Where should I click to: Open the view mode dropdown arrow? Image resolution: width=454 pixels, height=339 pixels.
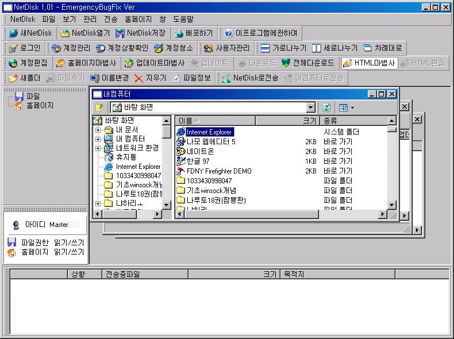coord(352,107)
